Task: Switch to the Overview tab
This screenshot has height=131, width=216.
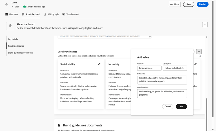Action: click(12, 14)
